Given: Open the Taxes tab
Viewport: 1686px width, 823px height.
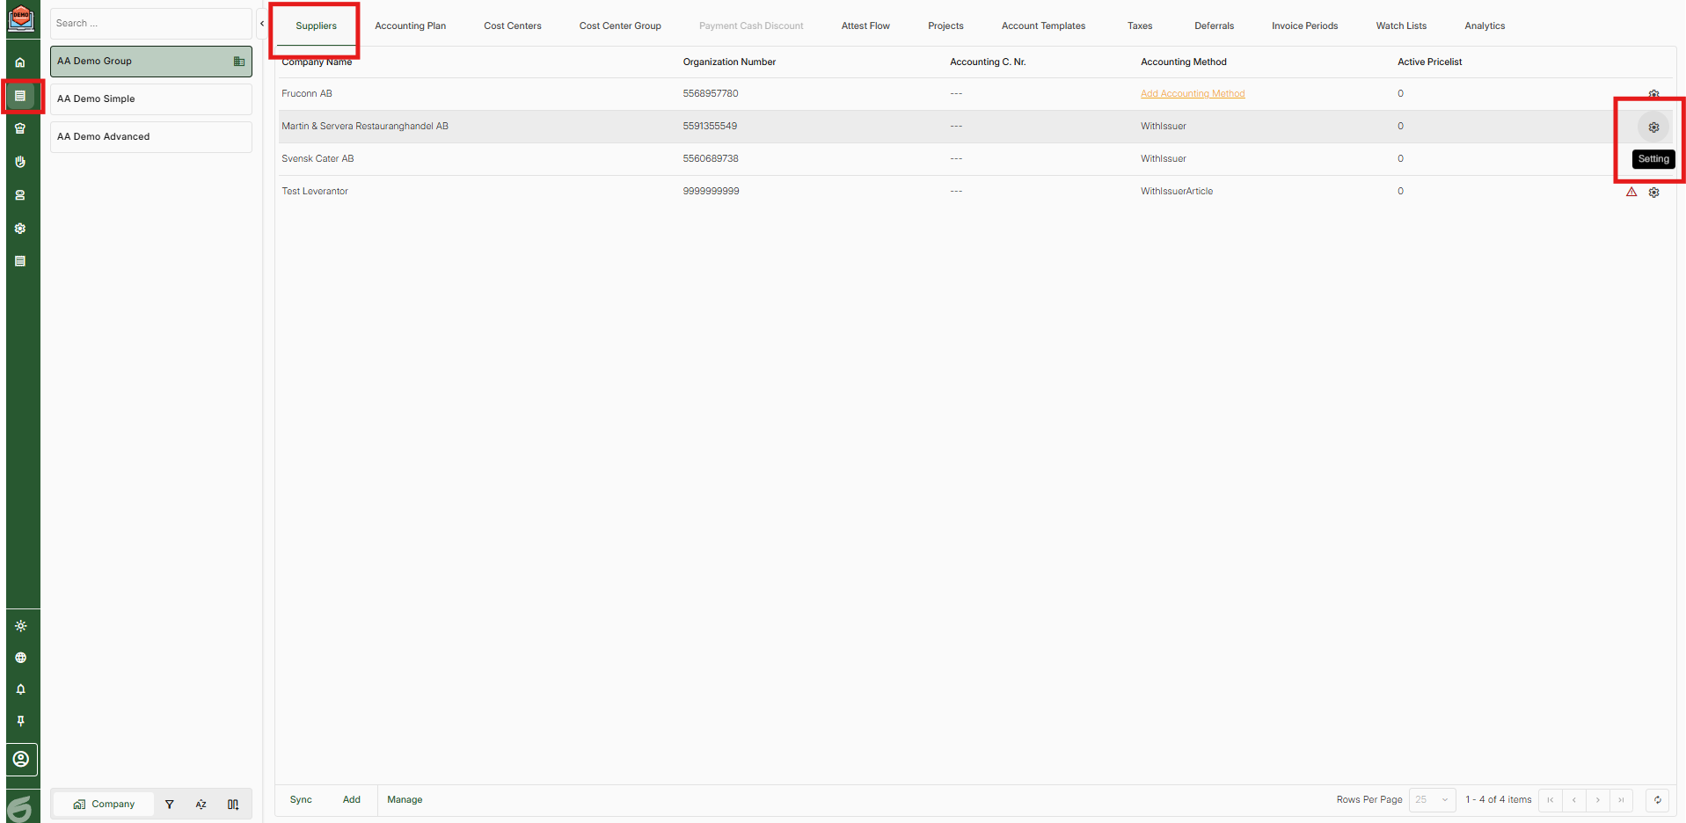Looking at the screenshot, I should (1140, 26).
